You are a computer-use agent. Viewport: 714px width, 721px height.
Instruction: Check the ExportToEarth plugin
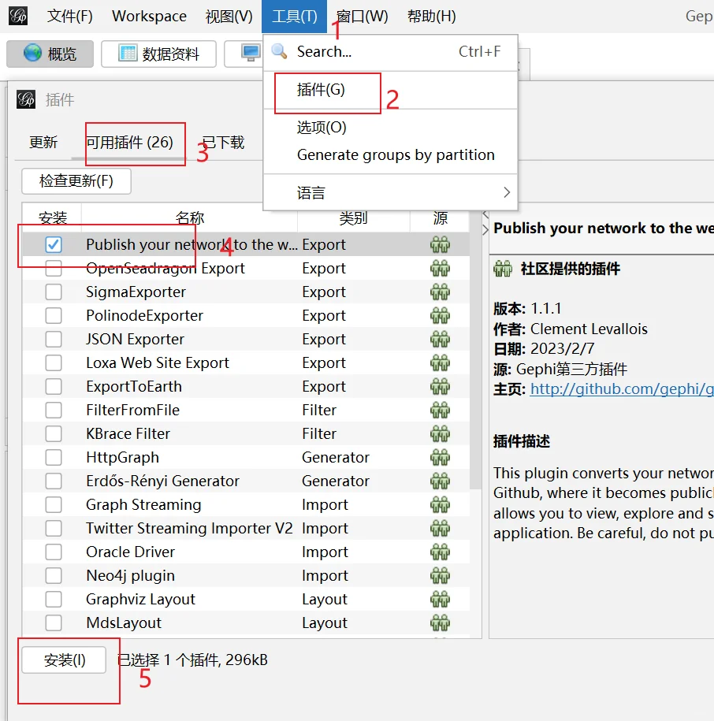tap(54, 387)
